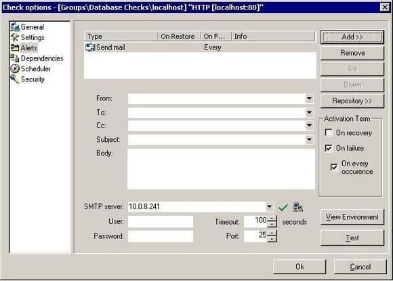Close the Check options dialog

point(385,7)
